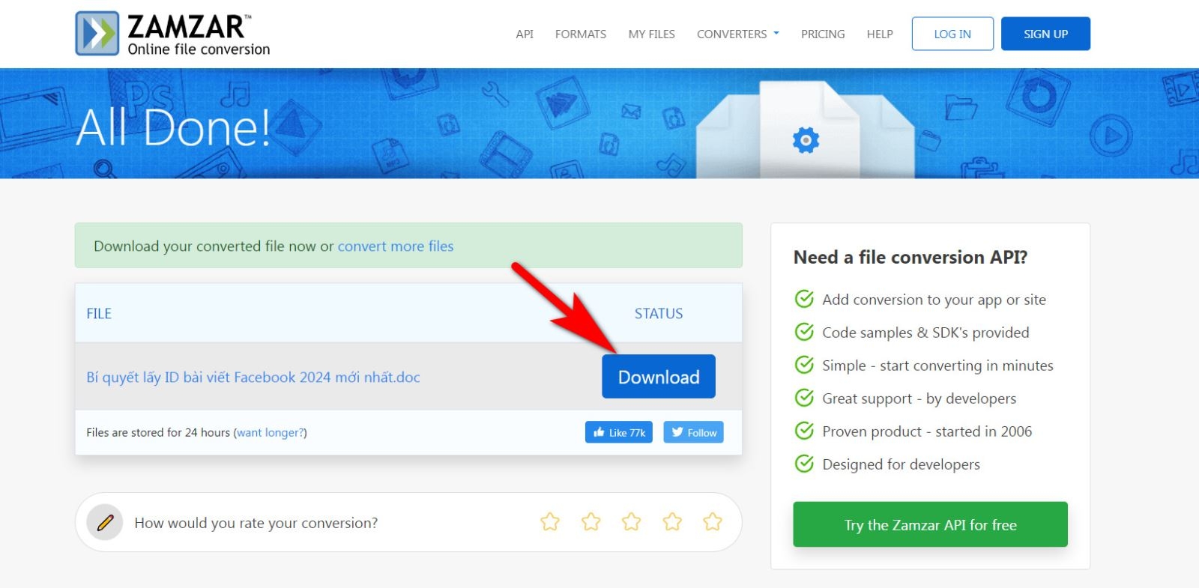This screenshot has height=588, width=1199.
Task: Open the 'Bí quyết lấy ID bài viết Facebook' file link
Action: tap(253, 377)
